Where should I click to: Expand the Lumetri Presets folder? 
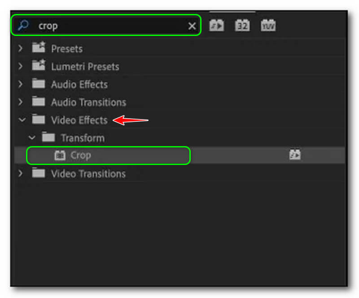(20, 66)
